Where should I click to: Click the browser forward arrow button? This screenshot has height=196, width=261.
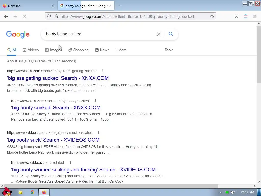[15, 17]
